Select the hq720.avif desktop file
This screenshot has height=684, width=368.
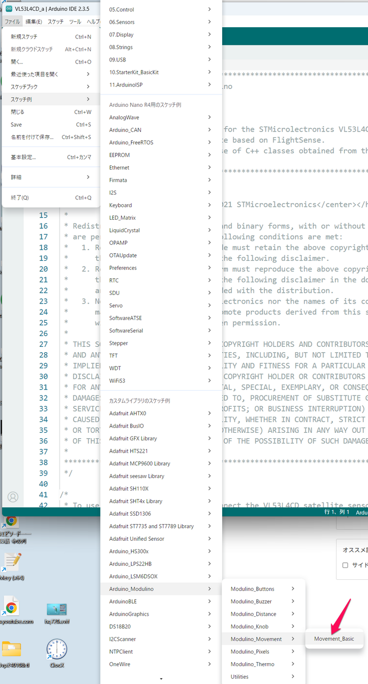point(57,609)
